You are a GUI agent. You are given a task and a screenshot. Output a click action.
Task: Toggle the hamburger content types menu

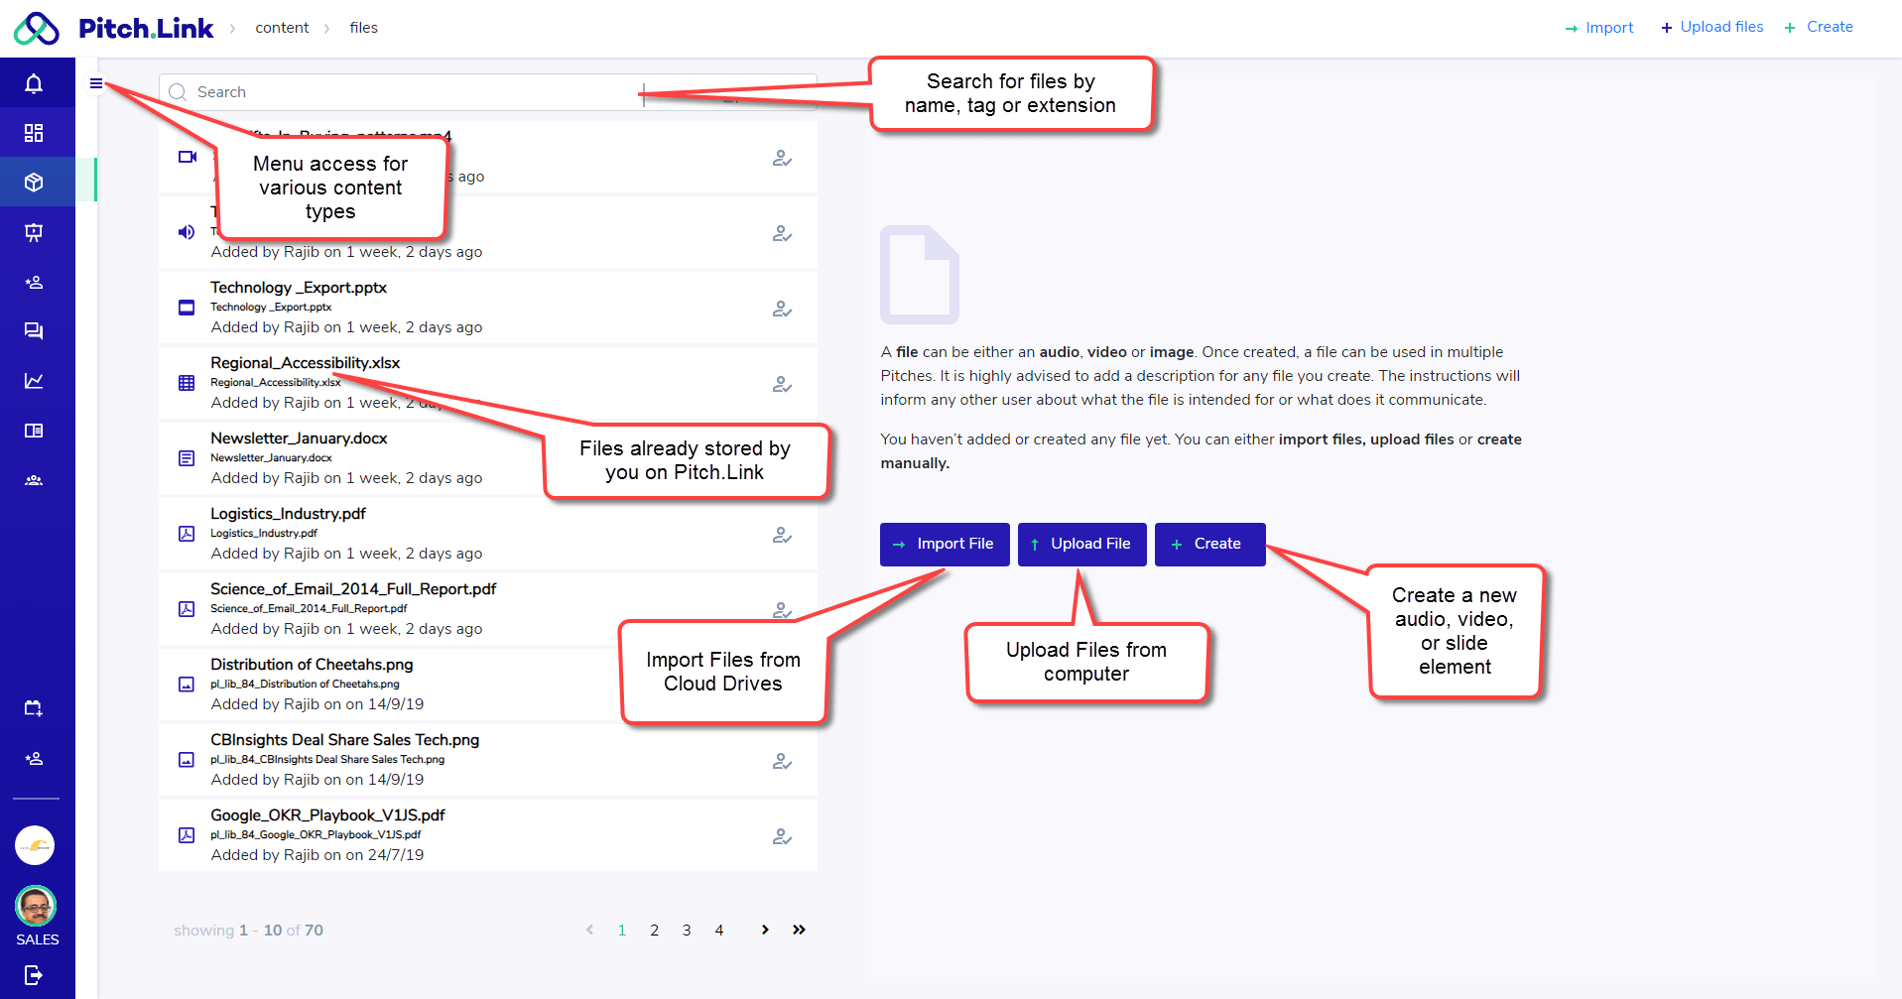click(x=96, y=83)
